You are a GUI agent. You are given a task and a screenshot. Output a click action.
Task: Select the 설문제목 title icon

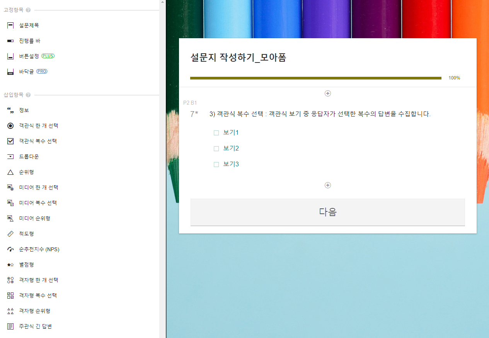click(10, 25)
